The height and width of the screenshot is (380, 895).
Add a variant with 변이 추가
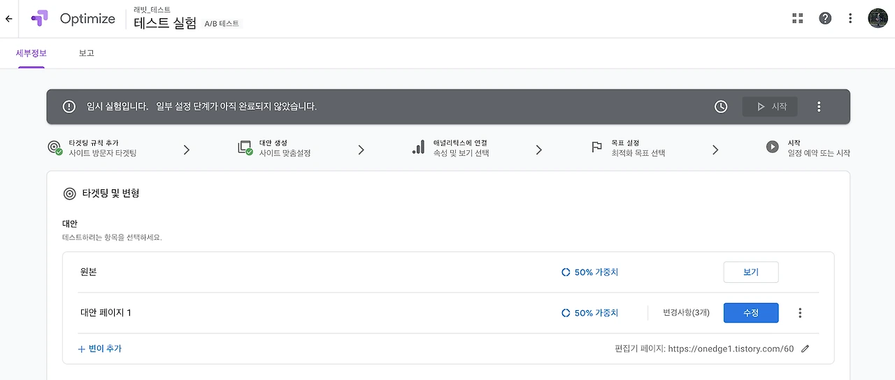click(100, 349)
